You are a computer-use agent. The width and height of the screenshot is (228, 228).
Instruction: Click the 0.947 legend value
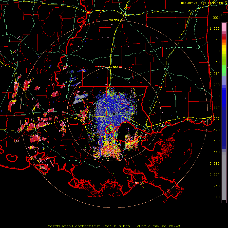tap(215, 40)
